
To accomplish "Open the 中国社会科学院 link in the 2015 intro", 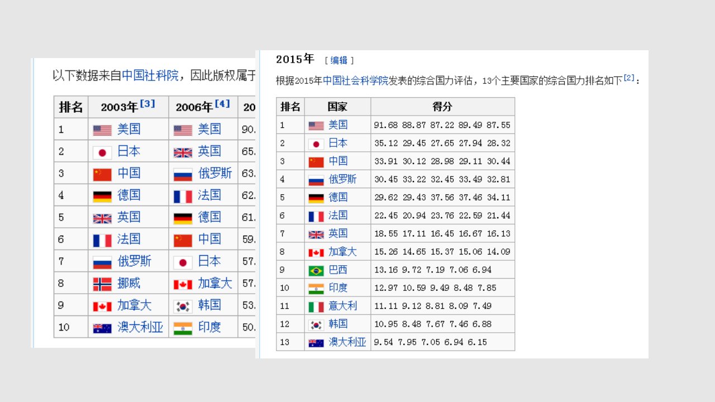I will (x=355, y=80).
